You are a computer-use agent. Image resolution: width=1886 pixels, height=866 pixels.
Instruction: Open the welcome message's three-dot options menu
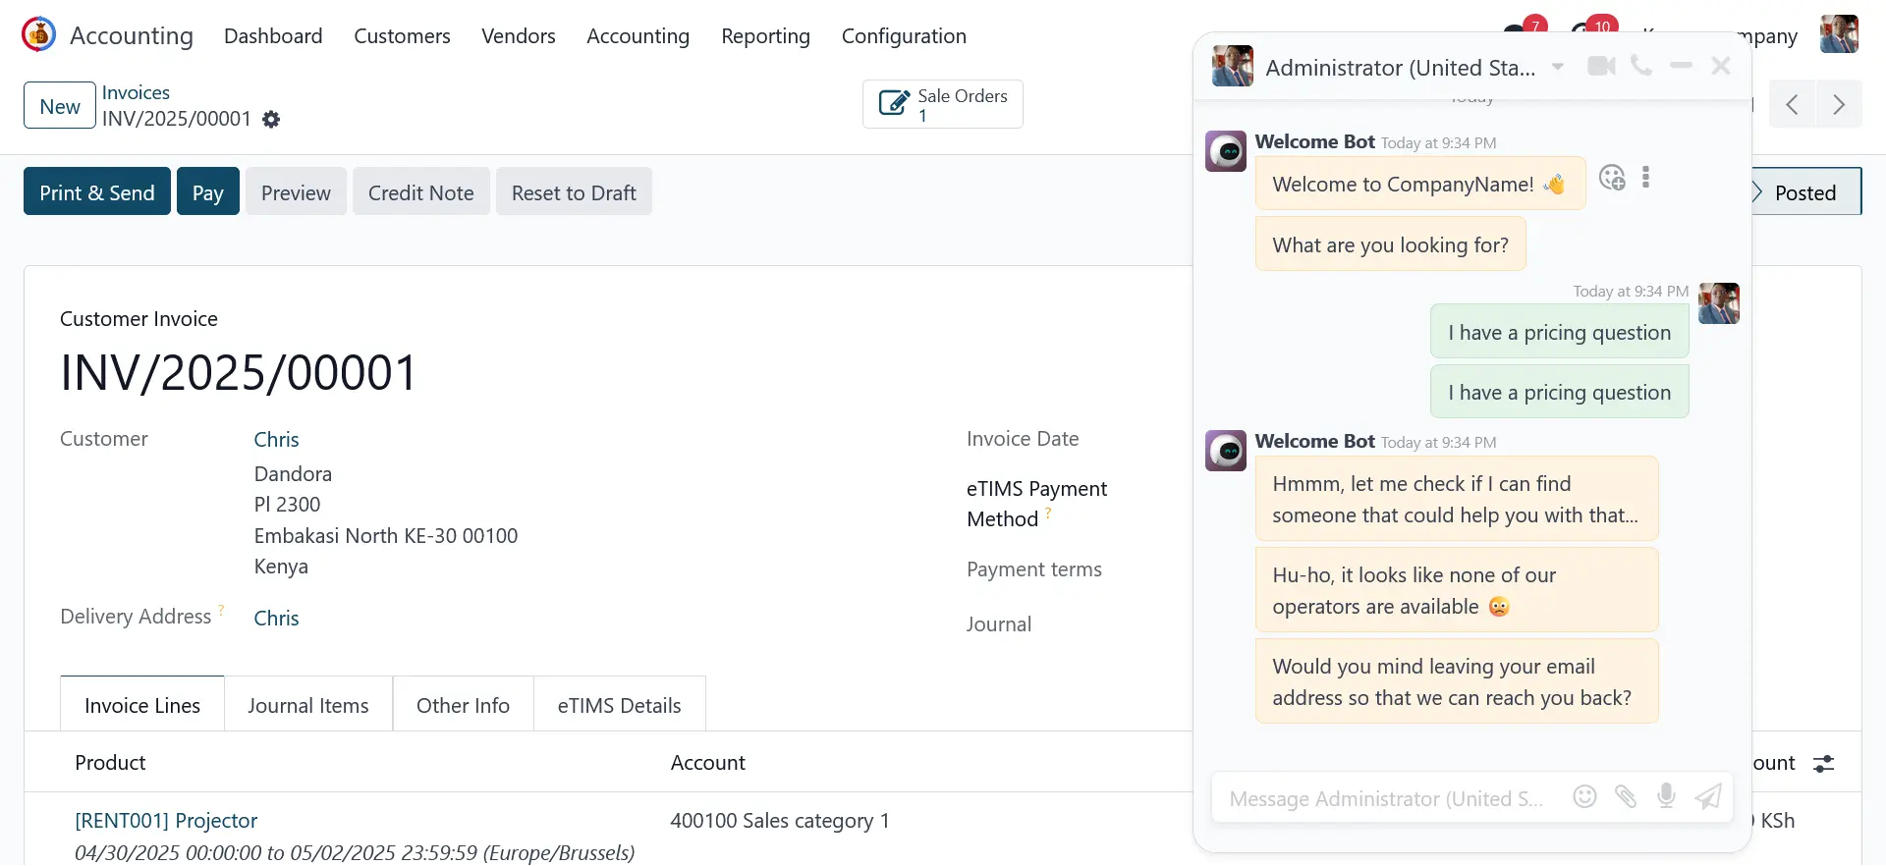click(1645, 178)
